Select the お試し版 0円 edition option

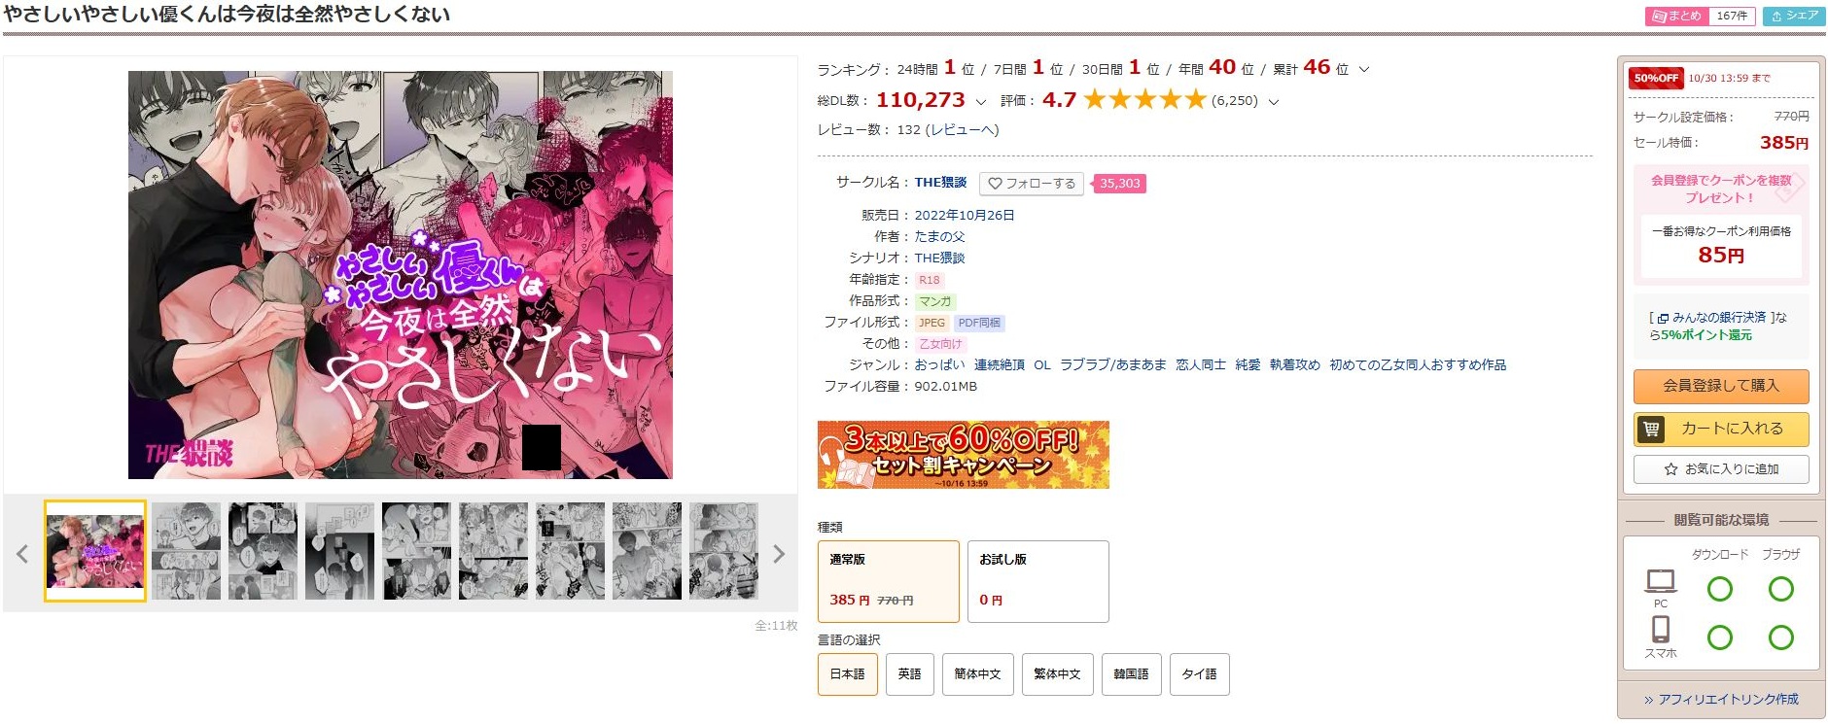pos(1038,581)
